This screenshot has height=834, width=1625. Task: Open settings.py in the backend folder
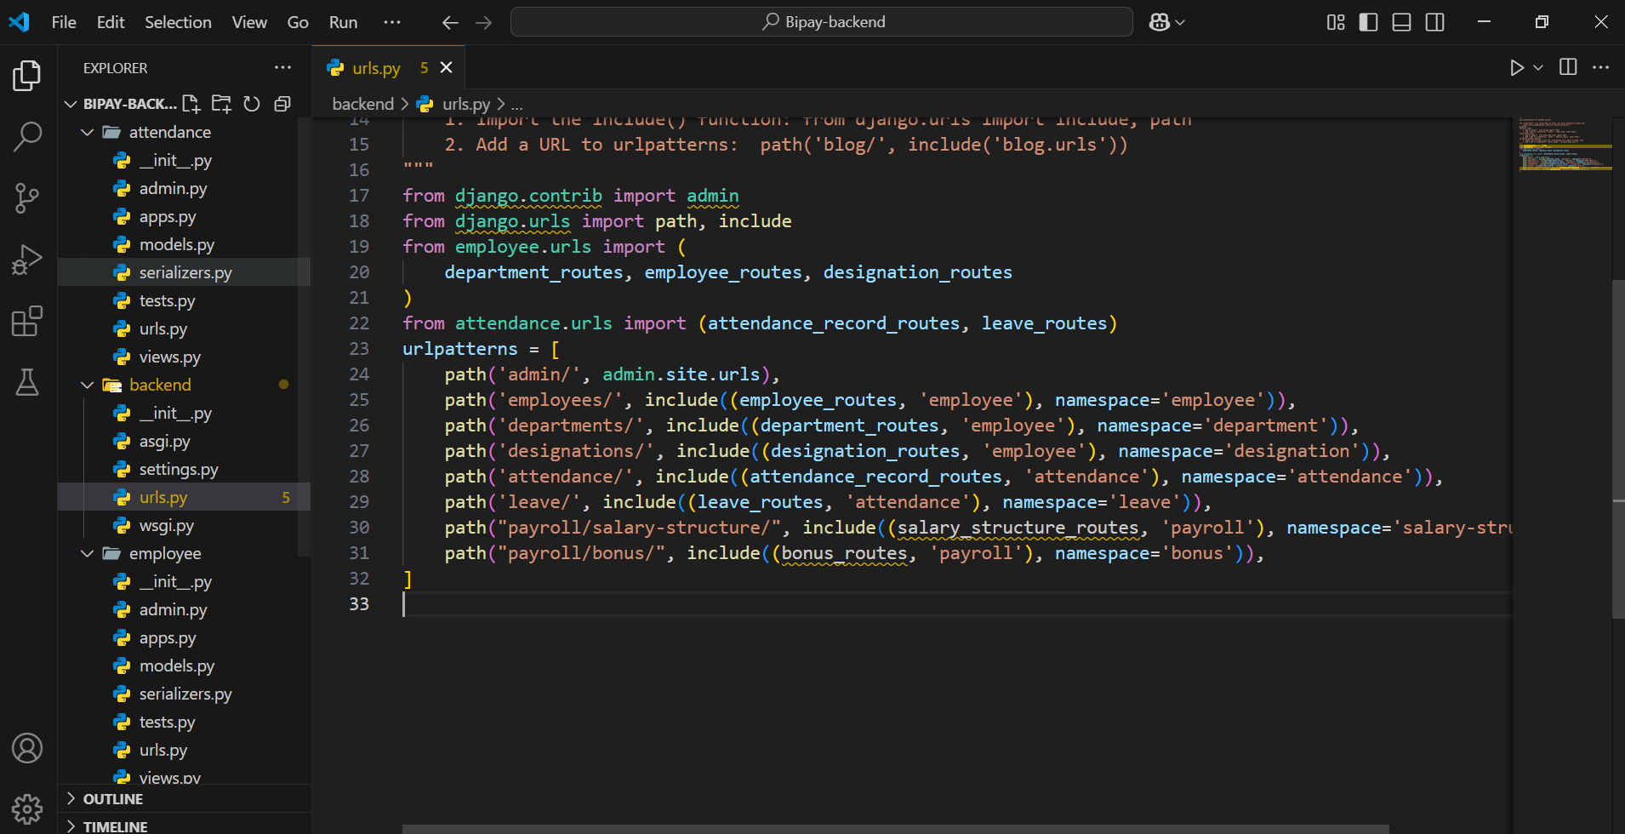179,470
